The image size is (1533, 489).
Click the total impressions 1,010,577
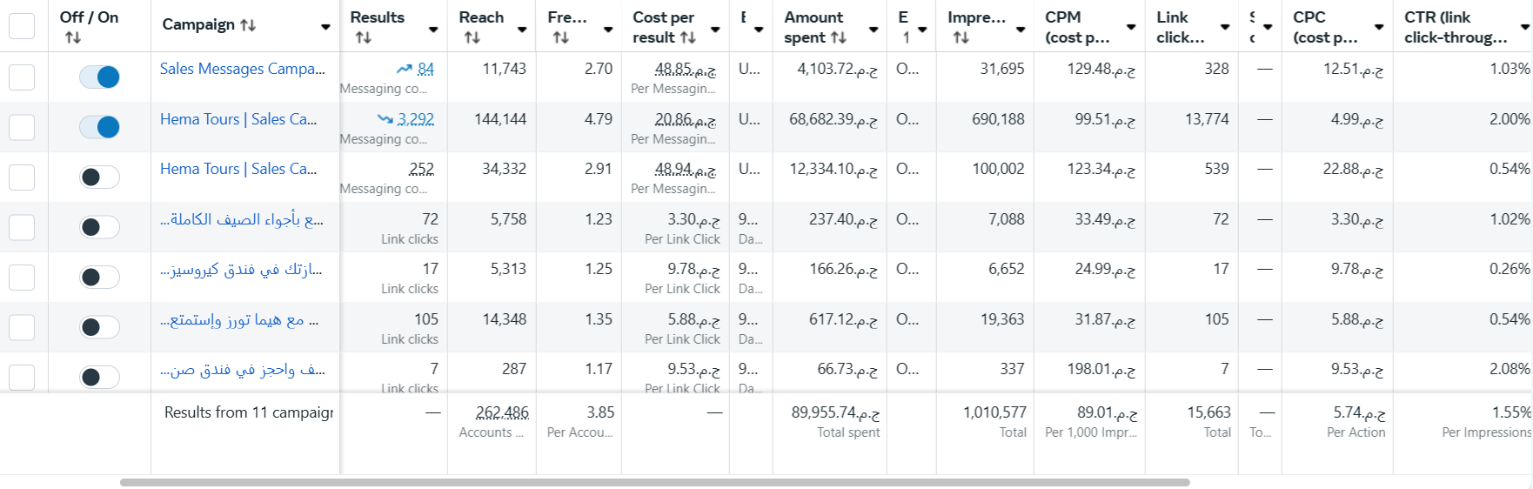(x=994, y=412)
